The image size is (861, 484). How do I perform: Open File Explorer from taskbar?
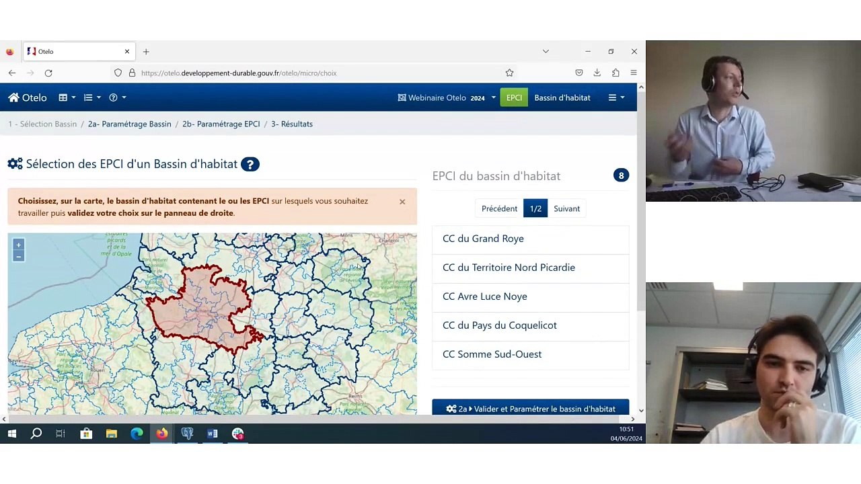112,434
